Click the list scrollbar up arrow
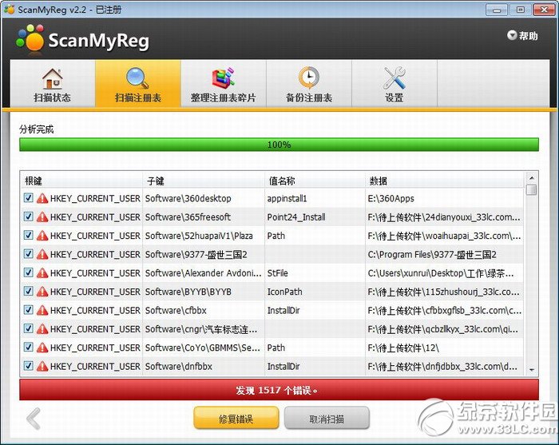The image size is (559, 445). coord(532,177)
